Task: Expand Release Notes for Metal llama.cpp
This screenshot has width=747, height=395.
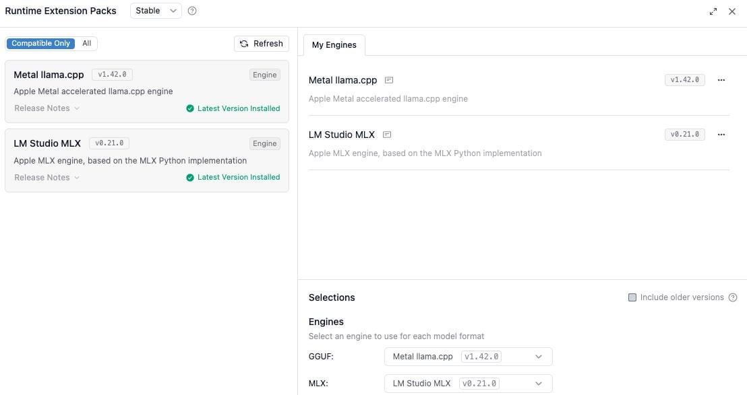Action: pyautogui.click(x=47, y=108)
